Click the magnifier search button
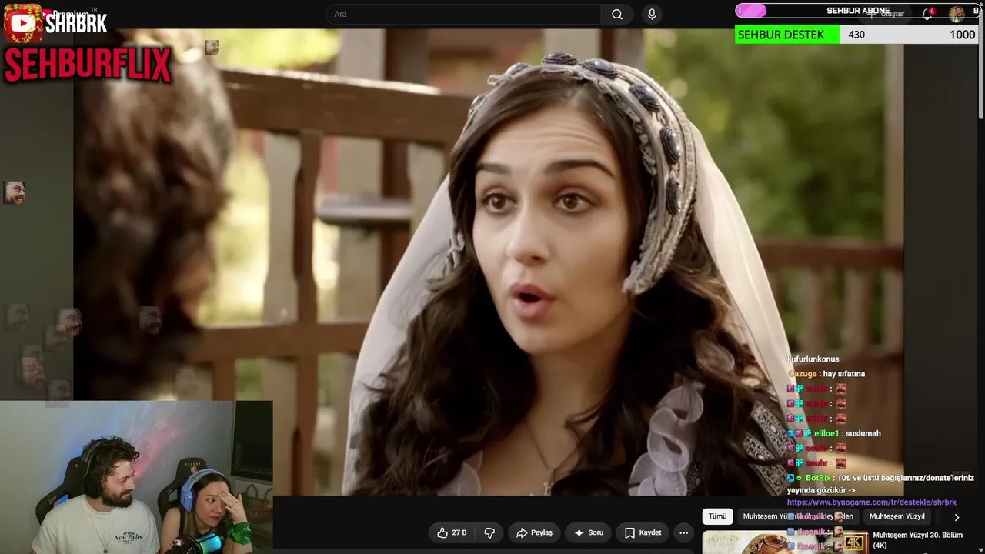Image resolution: width=985 pixels, height=554 pixels. click(x=617, y=14)
